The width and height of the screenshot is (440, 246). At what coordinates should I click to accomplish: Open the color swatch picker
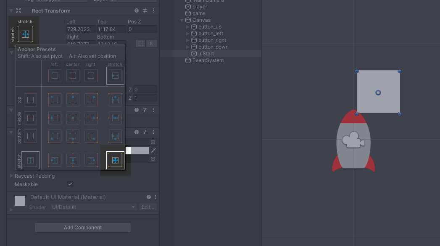[137, 150]
